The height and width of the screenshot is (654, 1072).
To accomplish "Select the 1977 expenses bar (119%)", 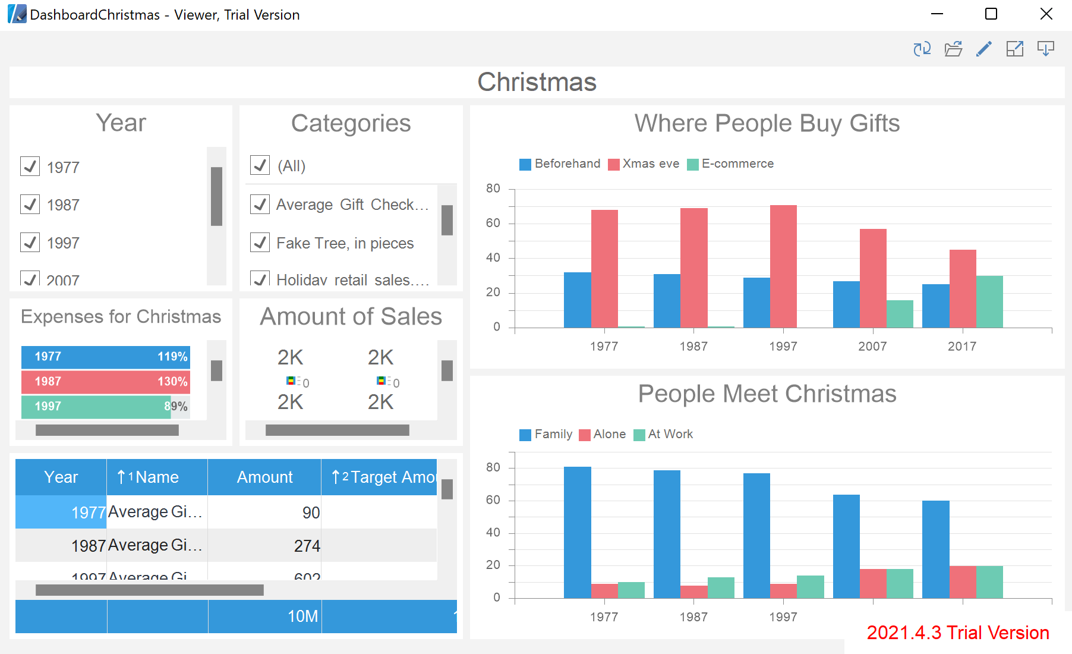I will 106,357.
